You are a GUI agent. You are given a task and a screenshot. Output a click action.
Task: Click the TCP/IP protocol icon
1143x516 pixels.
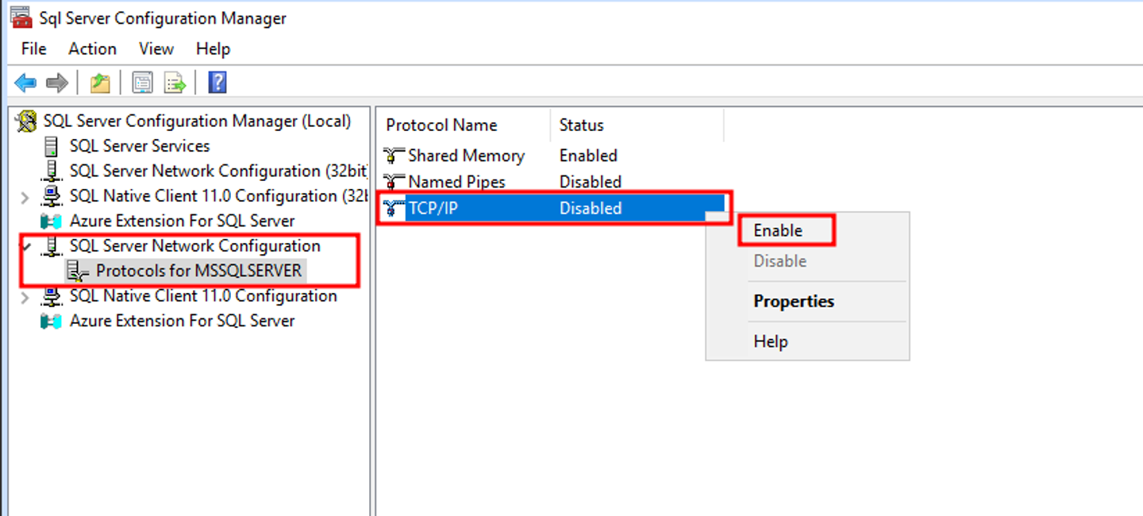coord(394,209)
